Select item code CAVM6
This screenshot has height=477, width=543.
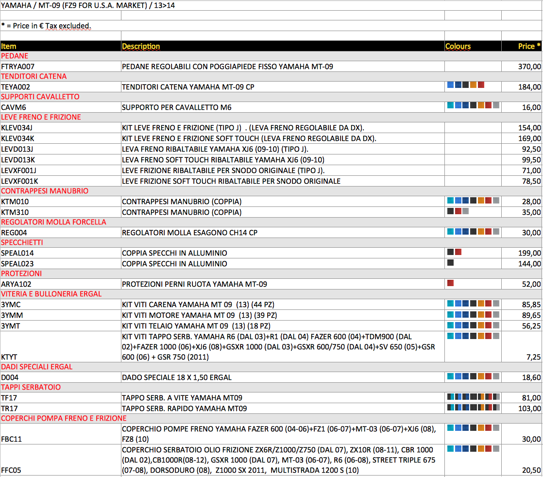click(14, 107)
